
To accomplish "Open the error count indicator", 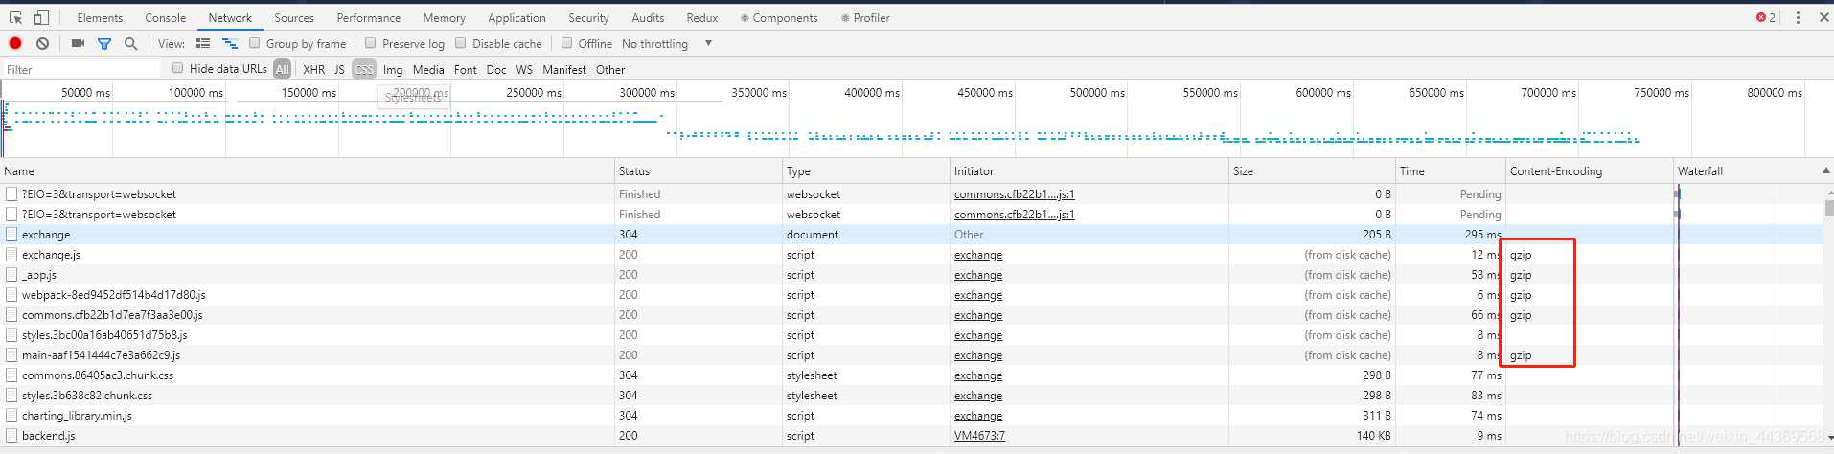I will point(1766,17).
